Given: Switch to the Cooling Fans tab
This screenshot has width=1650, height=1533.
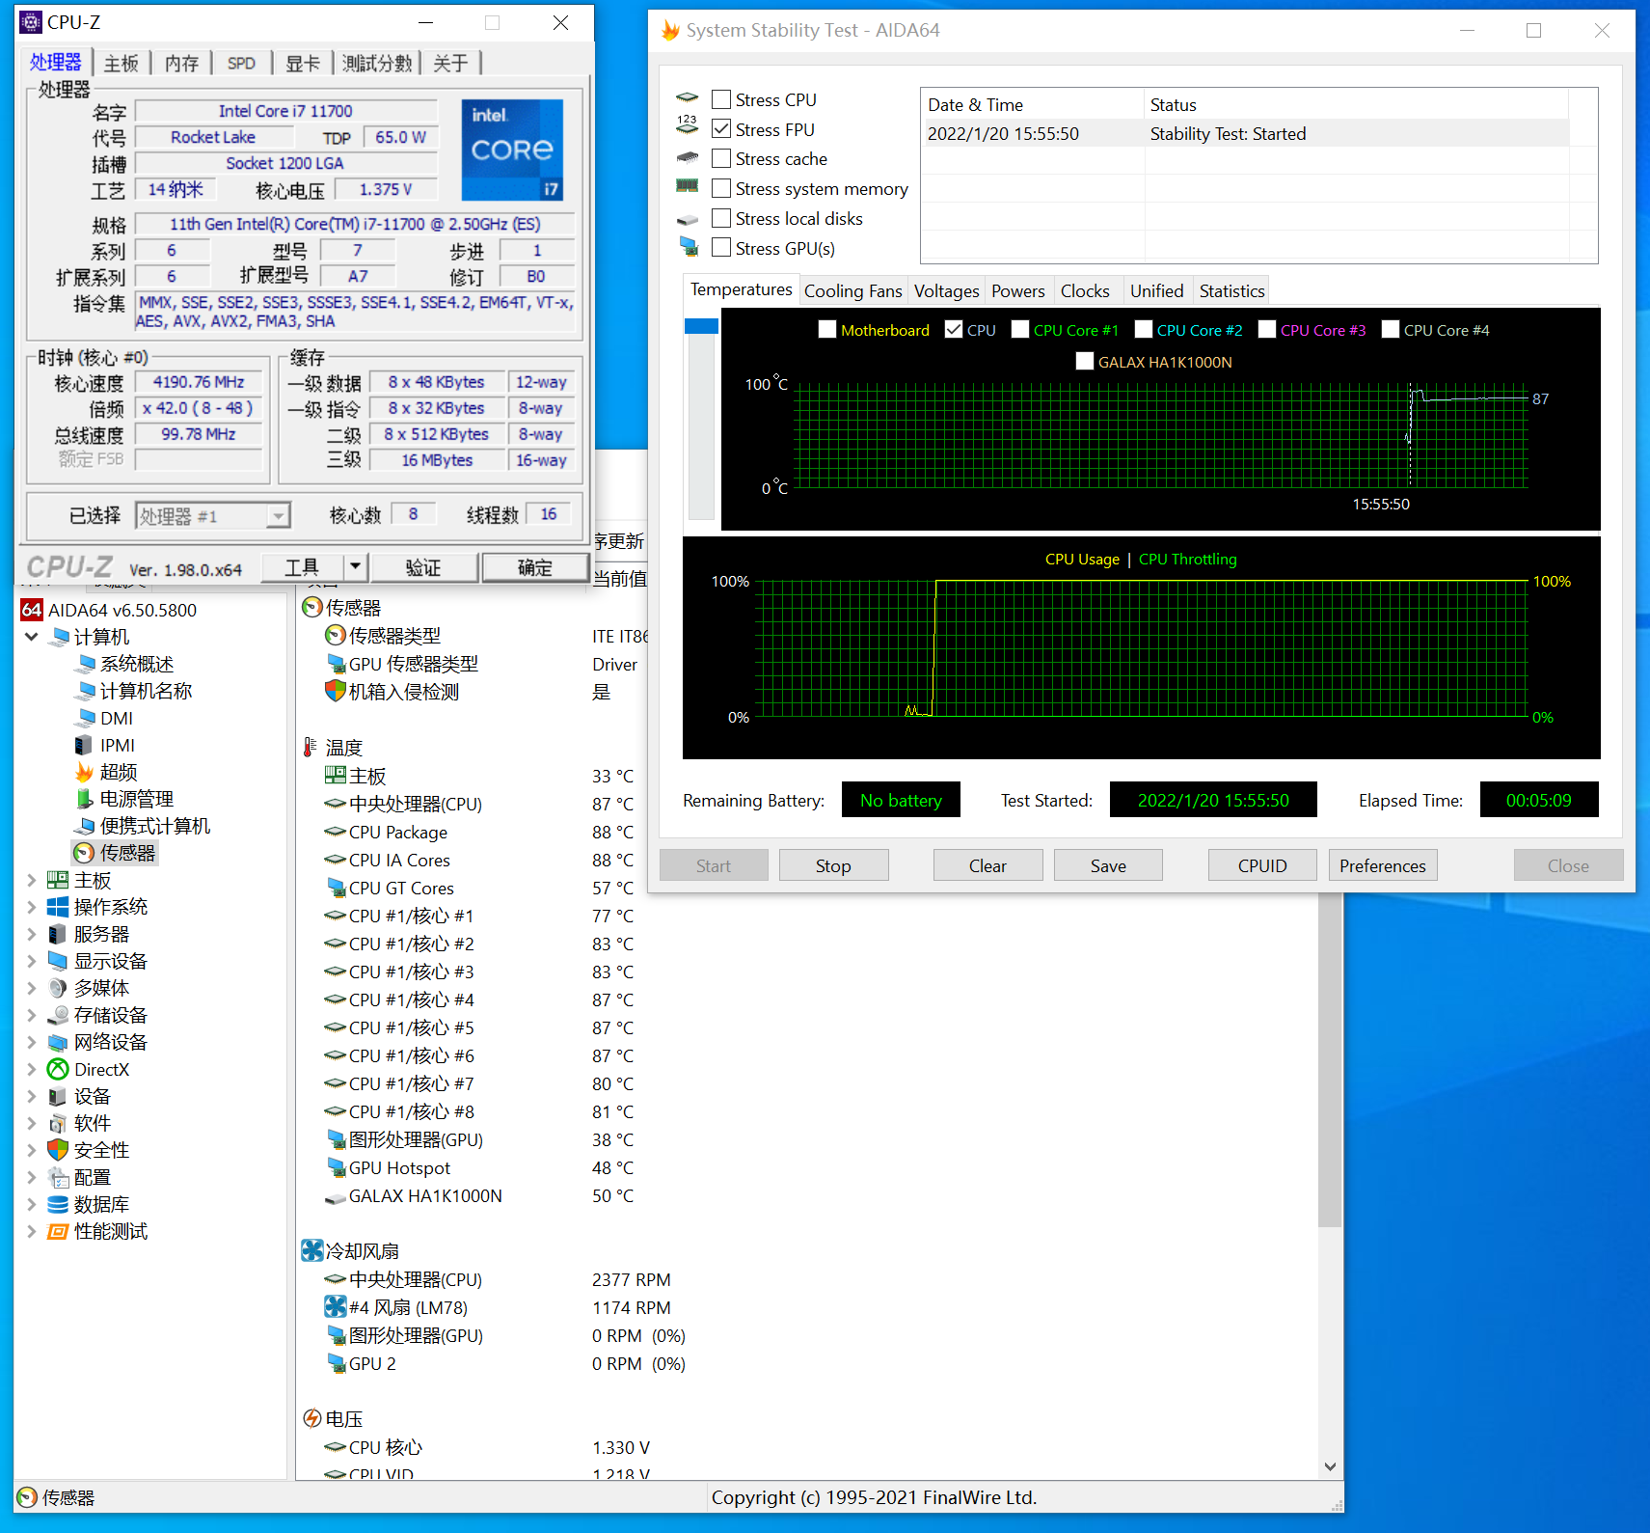Looking at the screenshot, I should pyautogui.click(x=852, y=291).
